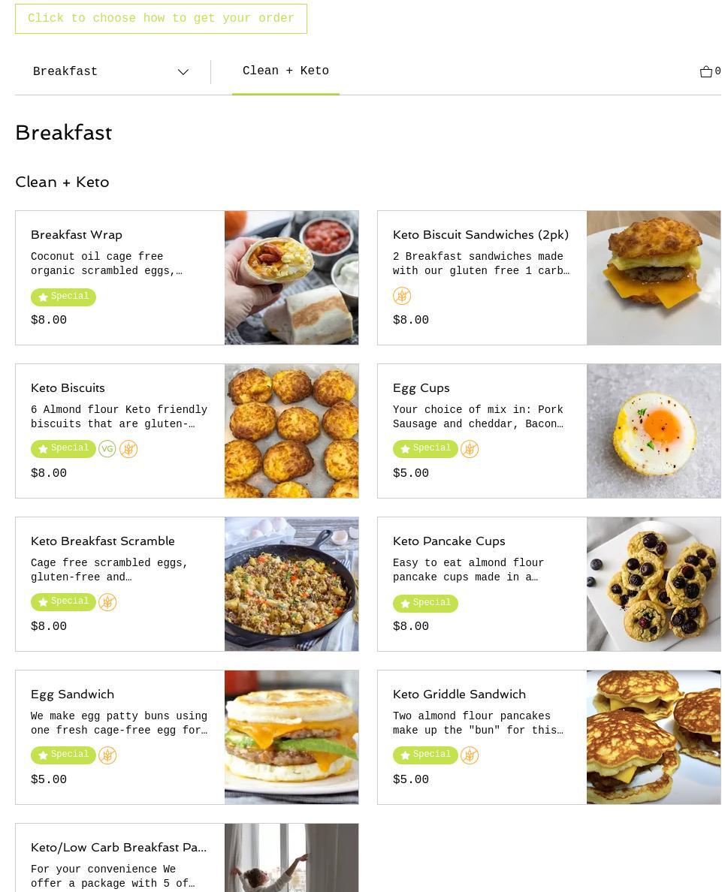
Task: Open the Keto/Low Carb Breakfast Package item
Action: point(119,848)
